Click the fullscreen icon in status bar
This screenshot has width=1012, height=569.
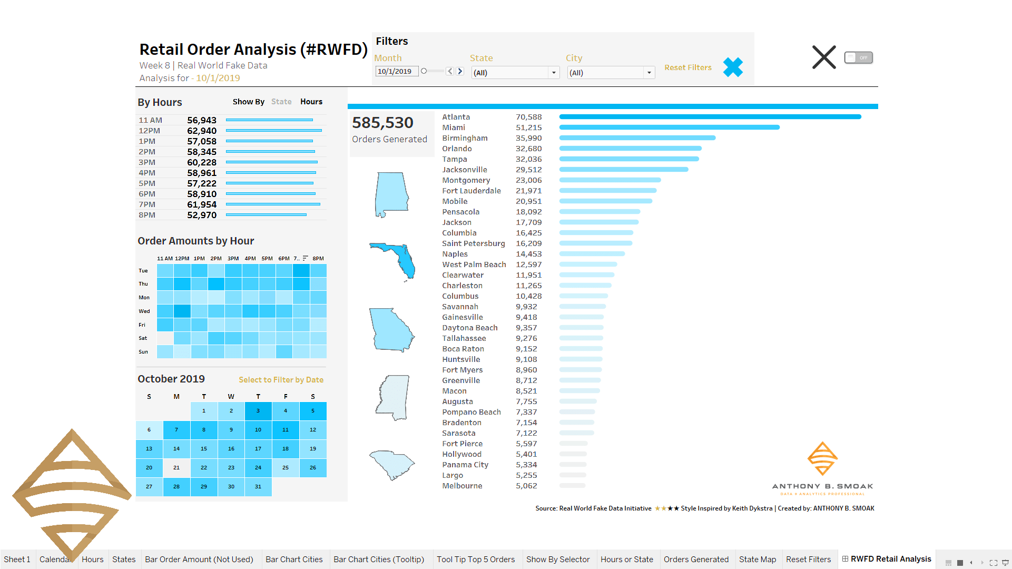[x=993, y=563]
